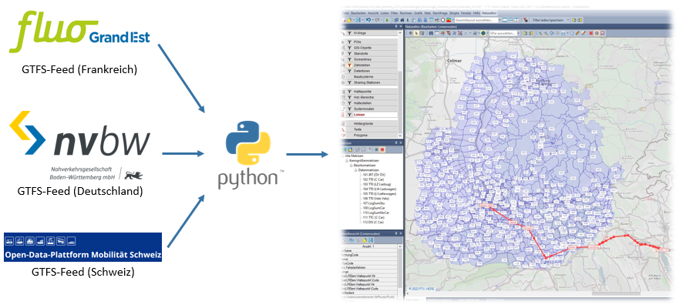Open the Rechnen menu
683x308 pixels.
tap(405, 13)
